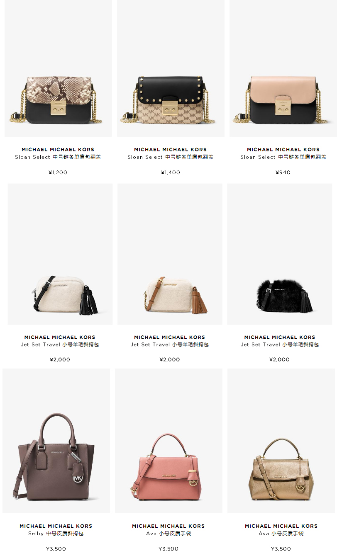This screenshot has height=558, width=337.
Task: Click the ¥3,500 price under the Selby bag
Action: point(56,549)
